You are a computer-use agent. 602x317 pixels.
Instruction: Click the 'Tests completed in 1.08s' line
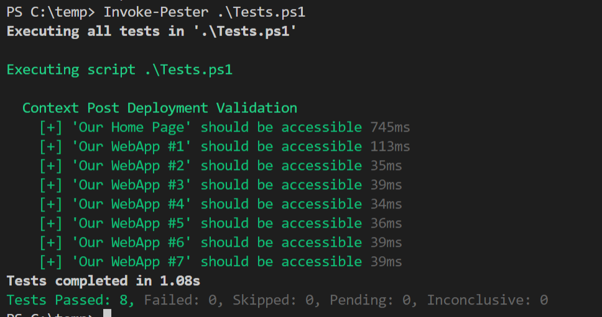103,280
